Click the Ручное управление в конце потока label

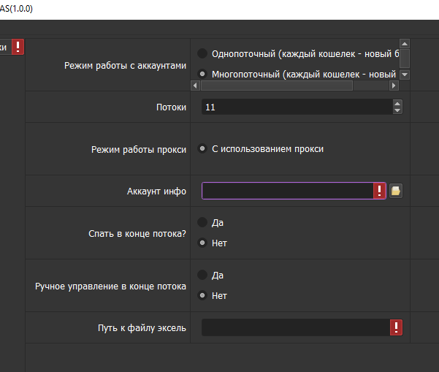coord(110,286)
